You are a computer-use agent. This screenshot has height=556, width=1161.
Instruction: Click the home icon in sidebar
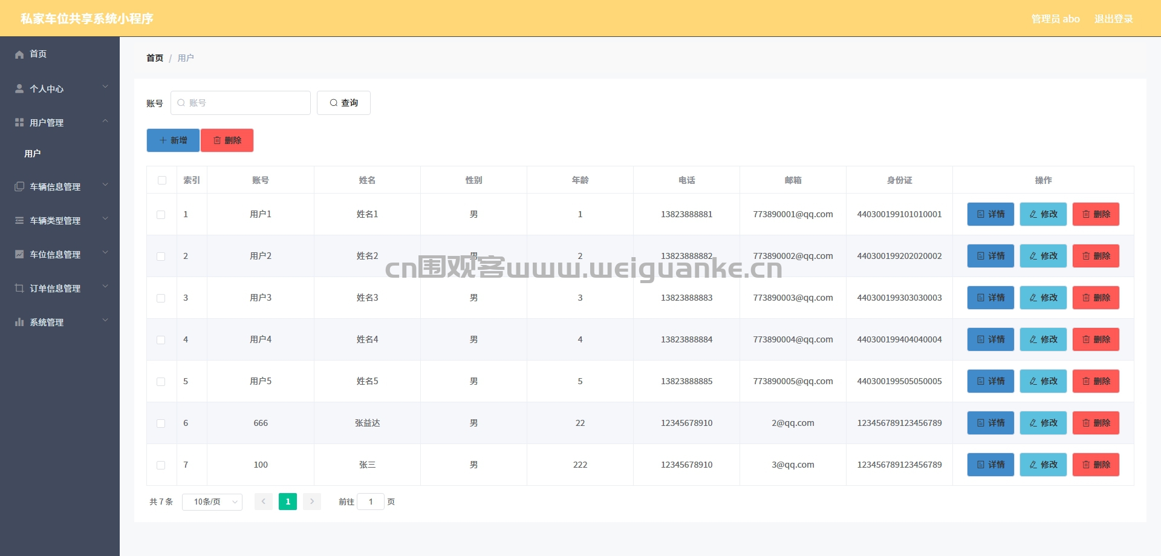(x=19, y=54)
